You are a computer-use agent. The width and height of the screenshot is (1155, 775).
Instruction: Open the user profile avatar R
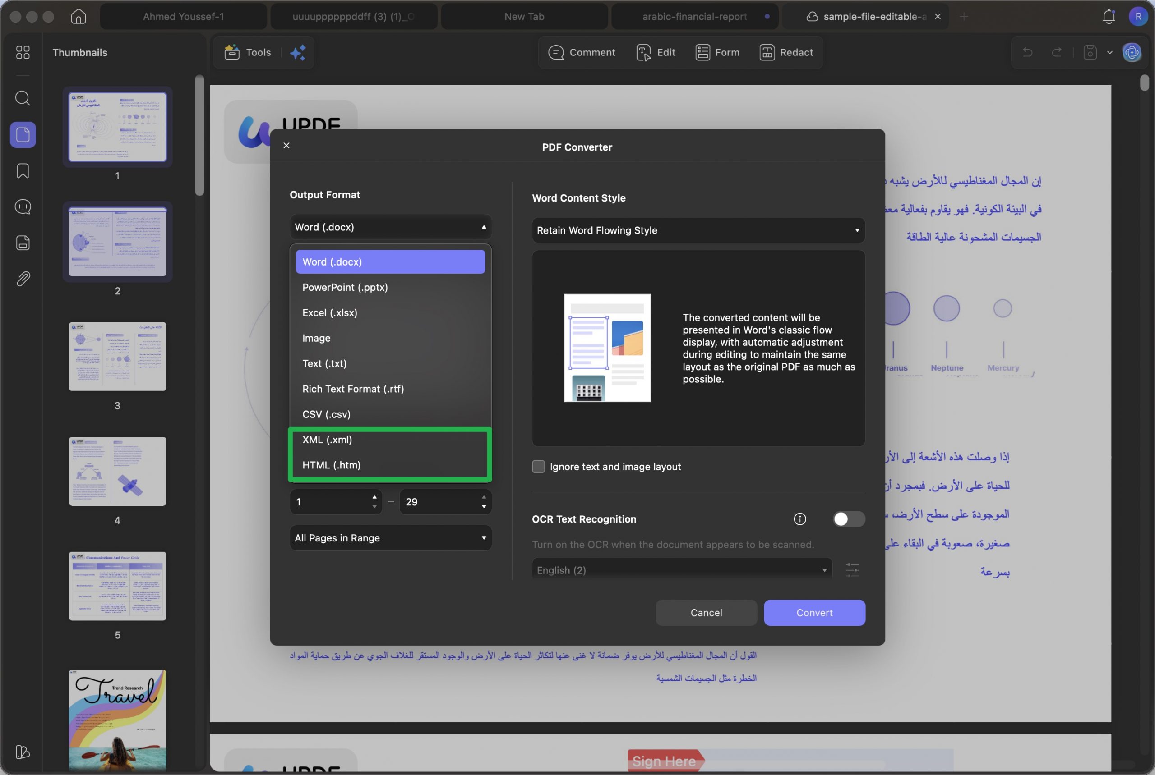(x=1138, y=16)
